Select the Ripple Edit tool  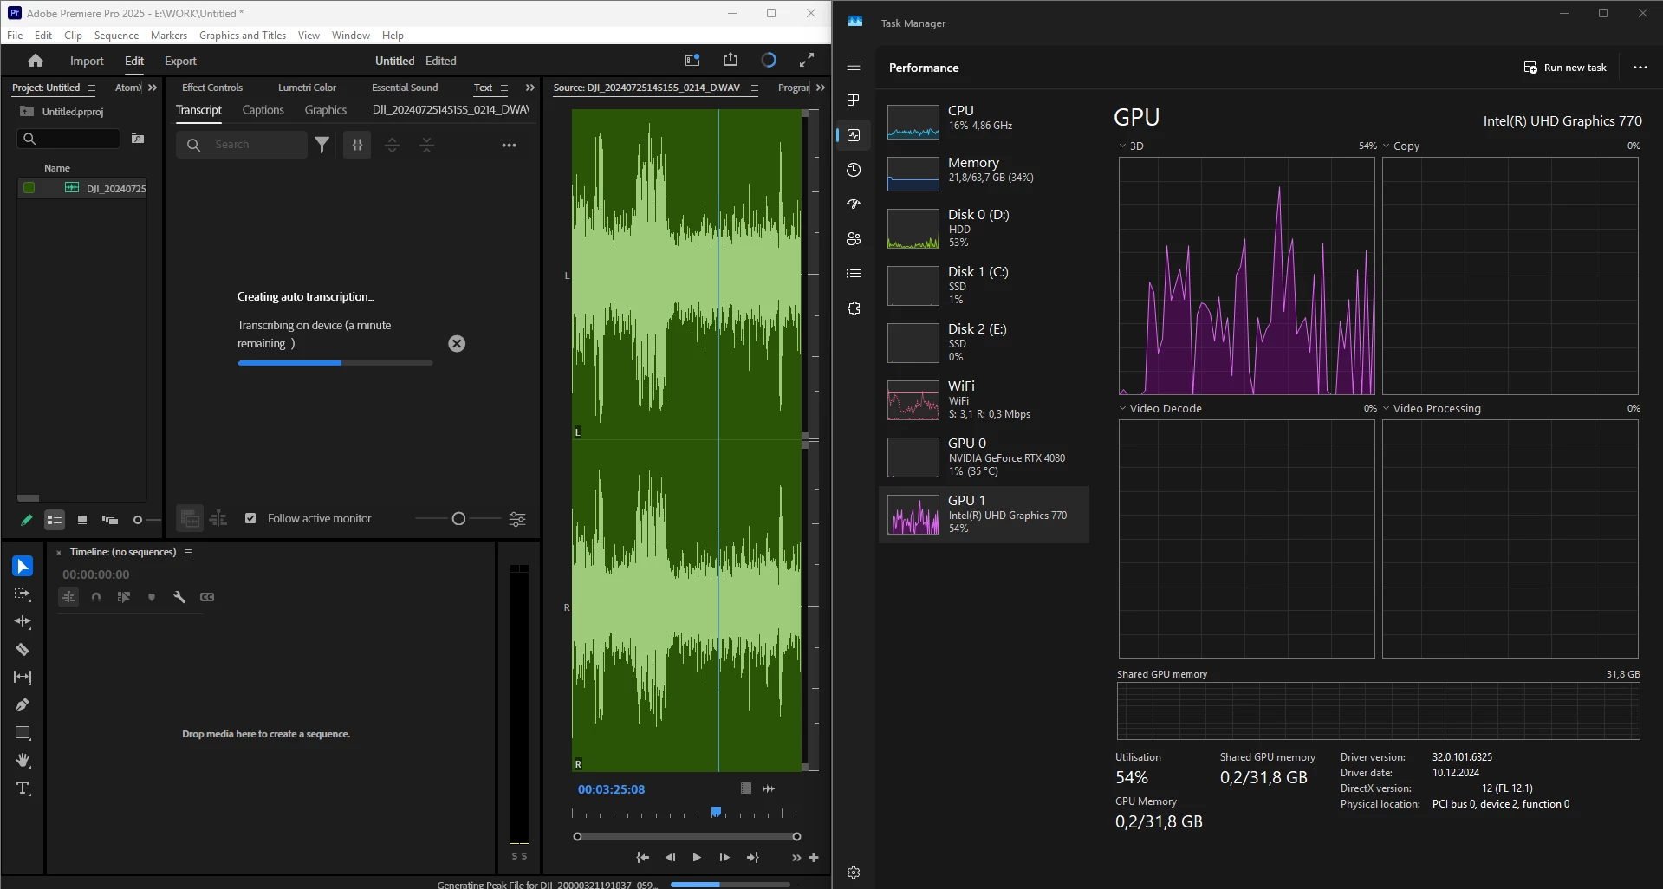[23, 621]
